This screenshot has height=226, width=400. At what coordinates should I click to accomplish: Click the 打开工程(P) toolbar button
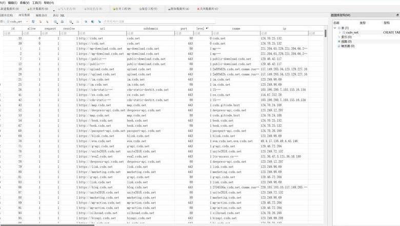coord(122,9)
